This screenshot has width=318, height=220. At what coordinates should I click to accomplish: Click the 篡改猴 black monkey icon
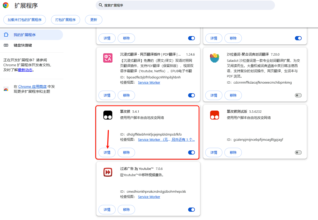[108, 115]
